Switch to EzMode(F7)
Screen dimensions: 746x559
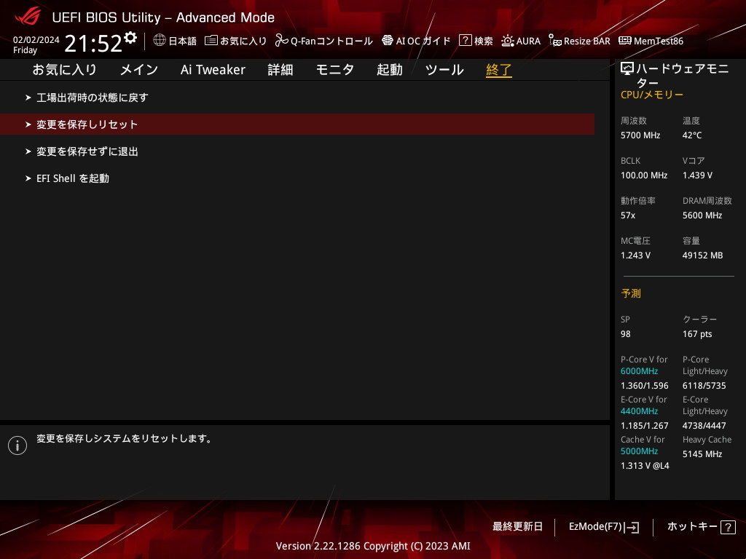(604, 527)
